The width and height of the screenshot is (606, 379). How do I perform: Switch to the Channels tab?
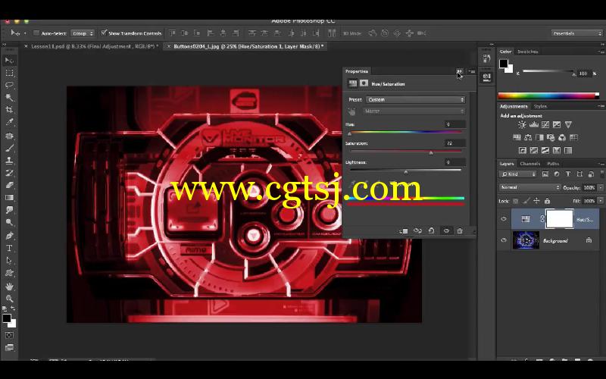(x=529, y=164)
